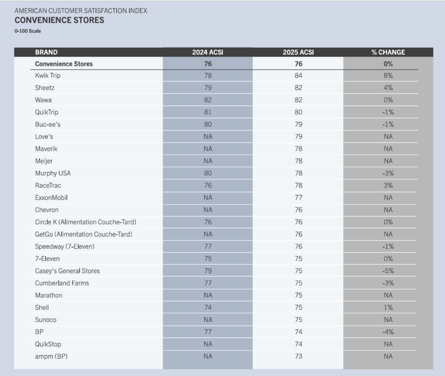The image size is (445, 376).
Task: Click the Murphy USA brand name
Action: [53, 173]
